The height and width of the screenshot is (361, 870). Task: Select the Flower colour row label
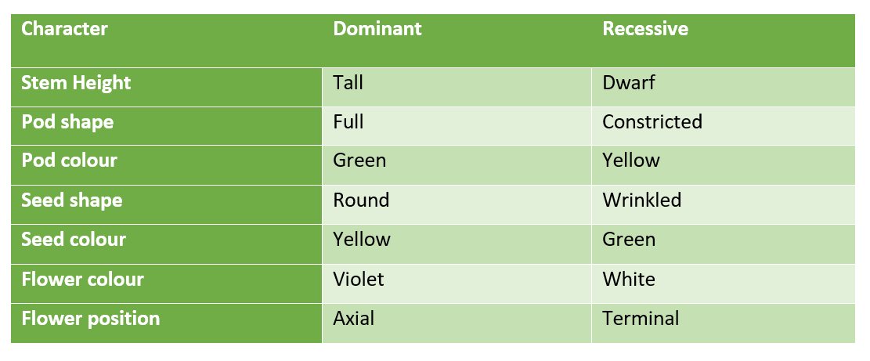coord(82,279)
